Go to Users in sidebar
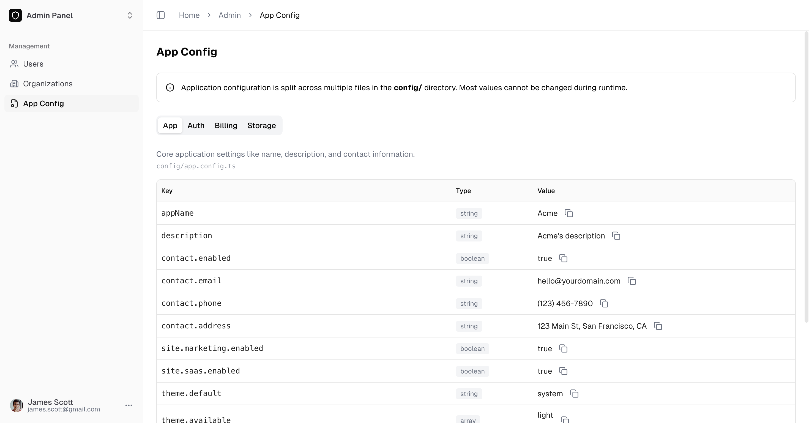Image resolution: width=809 pixels, height=423 pixels. point(33,64)
